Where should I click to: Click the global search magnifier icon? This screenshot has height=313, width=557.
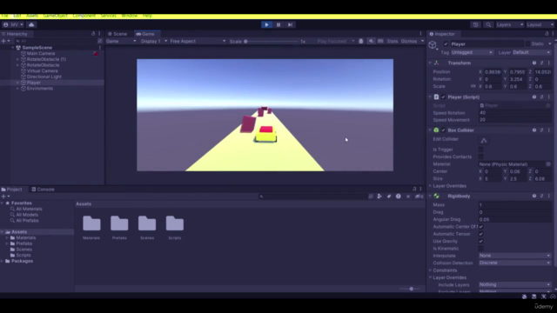[x=488, y=25]
